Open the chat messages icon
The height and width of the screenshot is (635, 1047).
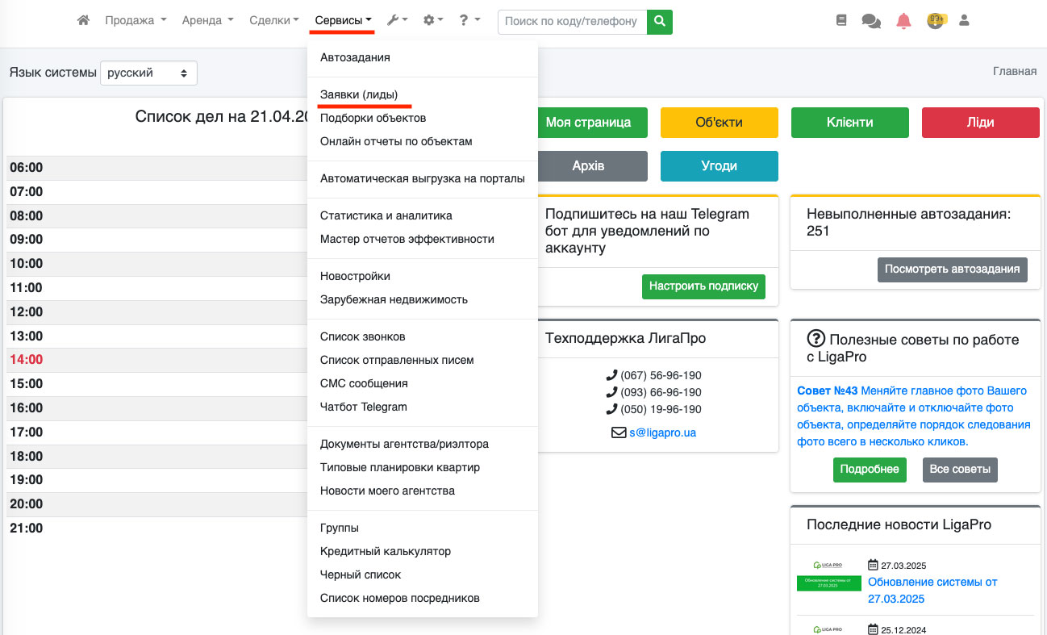point(871,21)
